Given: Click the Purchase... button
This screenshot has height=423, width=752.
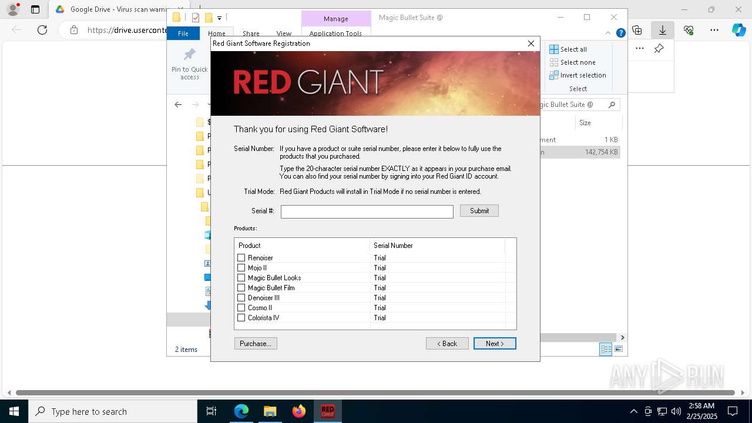Looking at the screenshot, I should pyautogui.click(x=256, y=344).
